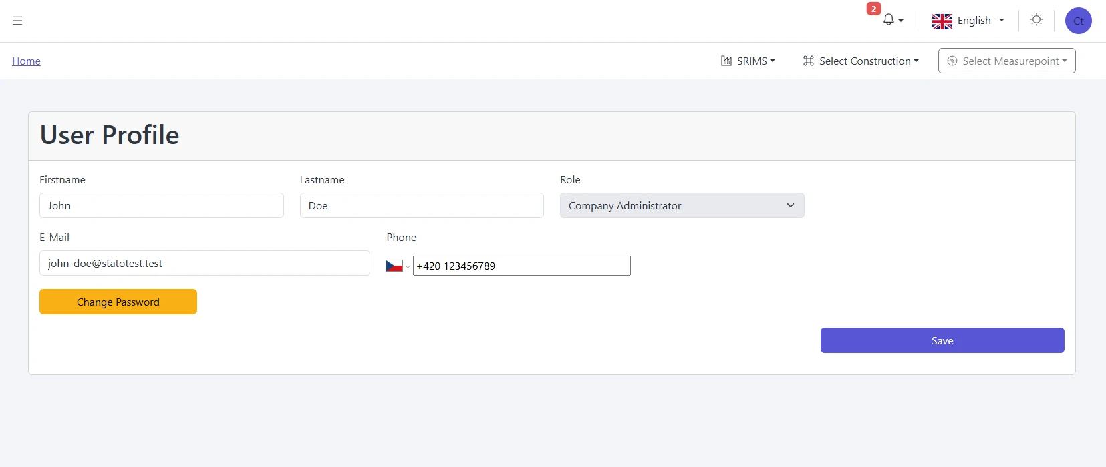Screen dimensions: 1106x467
Task: Open Select Construction dropdown
Action: 861,61
